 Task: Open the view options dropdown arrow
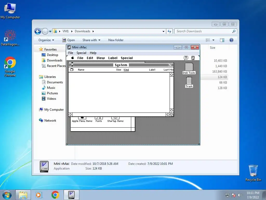214,40
